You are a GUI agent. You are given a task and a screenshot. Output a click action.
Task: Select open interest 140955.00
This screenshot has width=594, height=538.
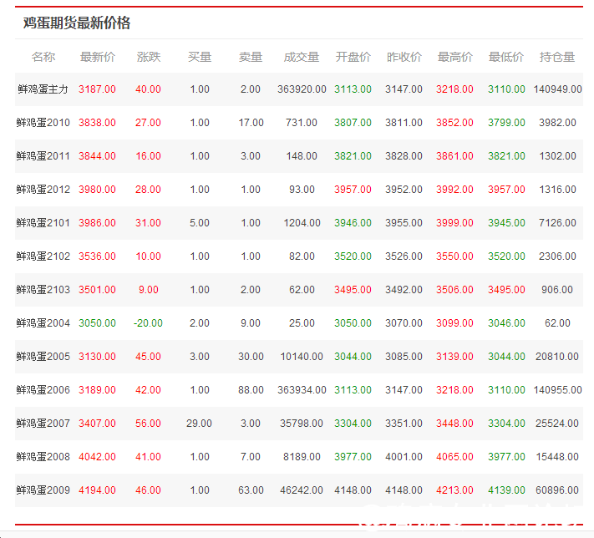click(557, 390)
